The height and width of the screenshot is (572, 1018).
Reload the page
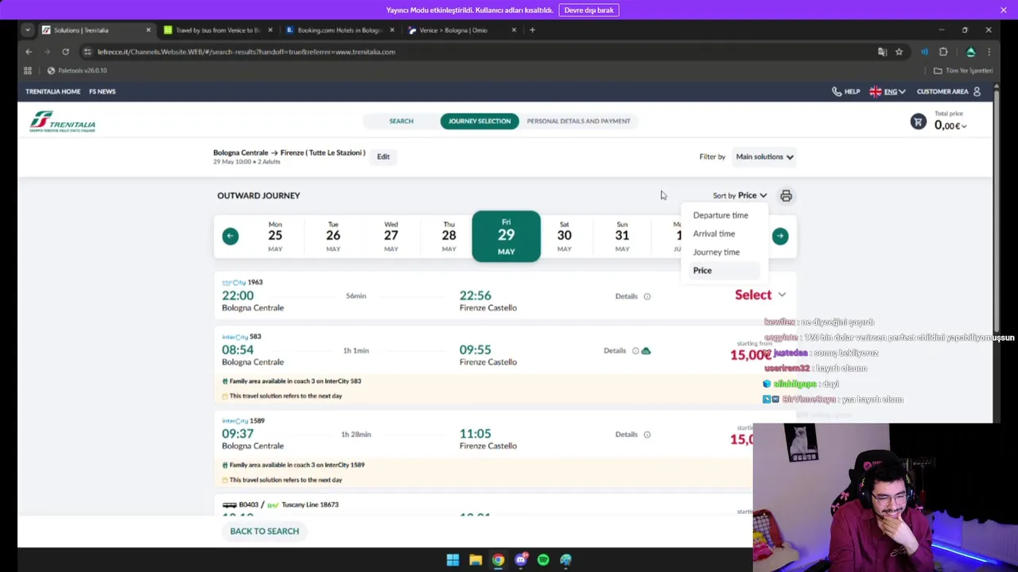65,52
